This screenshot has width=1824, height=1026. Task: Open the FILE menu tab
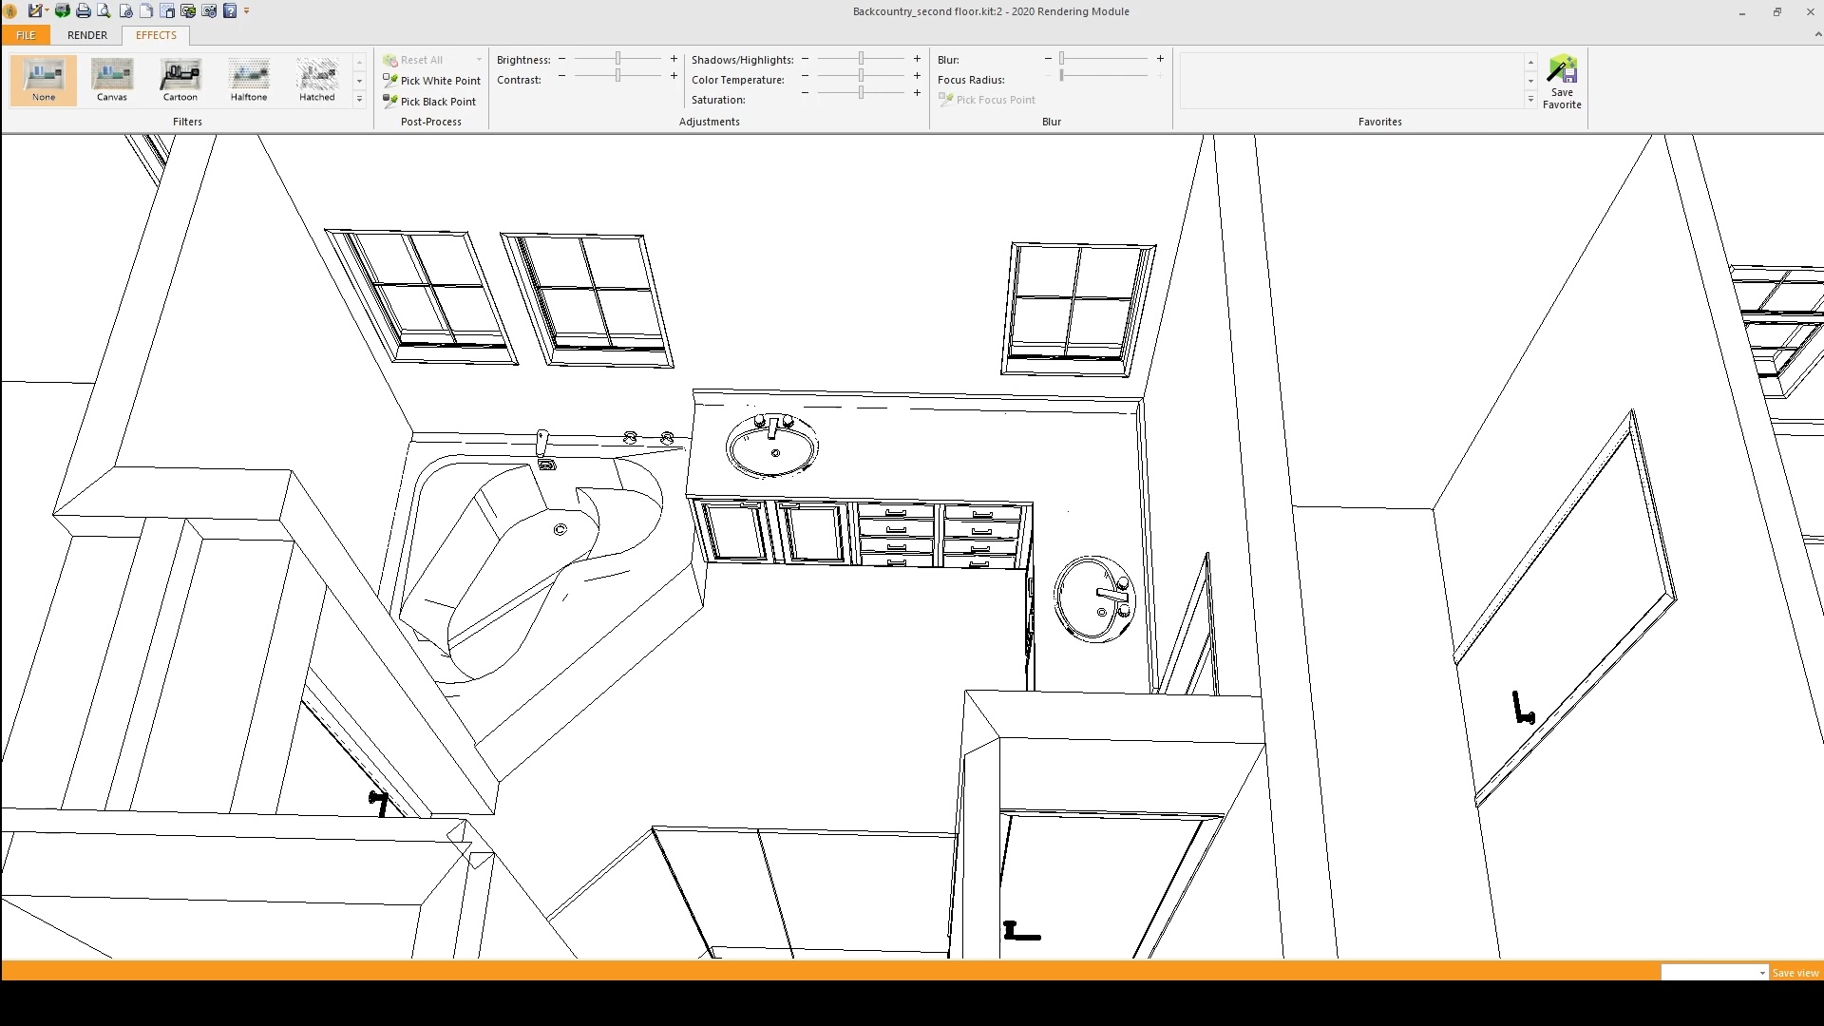point(26,35)
